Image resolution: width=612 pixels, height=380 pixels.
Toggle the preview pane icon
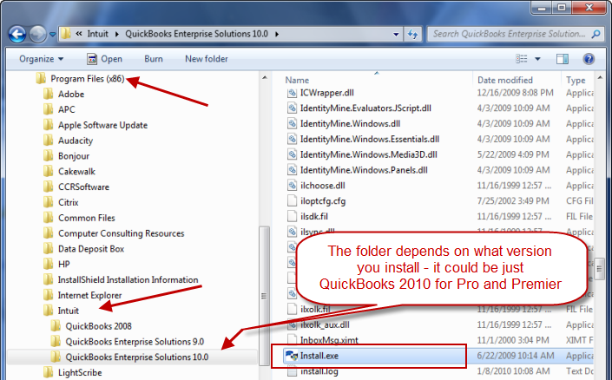coord(562,59)
